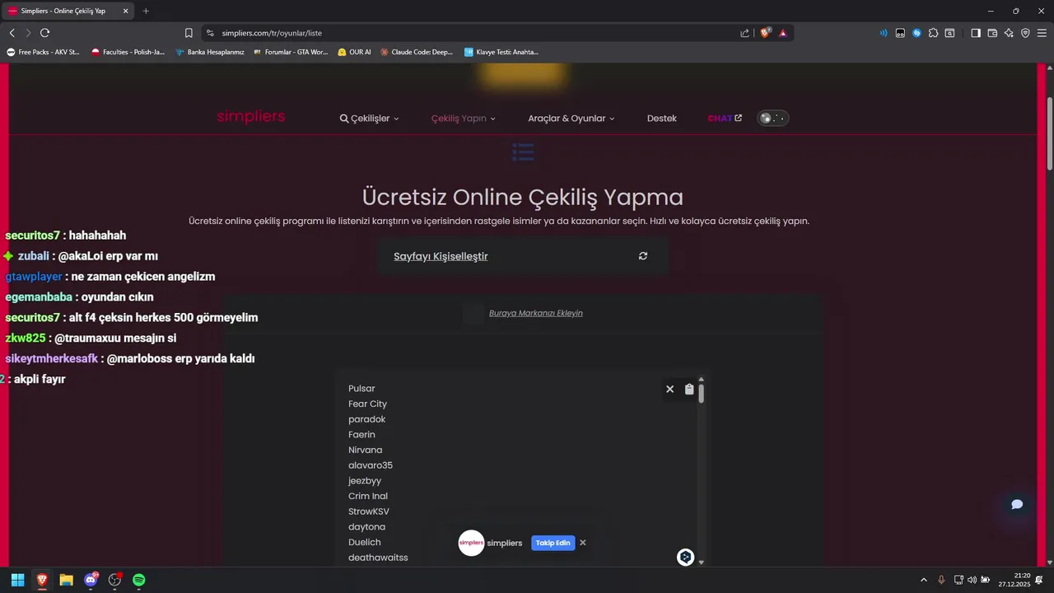Click the 'Nirvana' entry in list
This screenshot has width=1054, height=593.
coord(365,451)
